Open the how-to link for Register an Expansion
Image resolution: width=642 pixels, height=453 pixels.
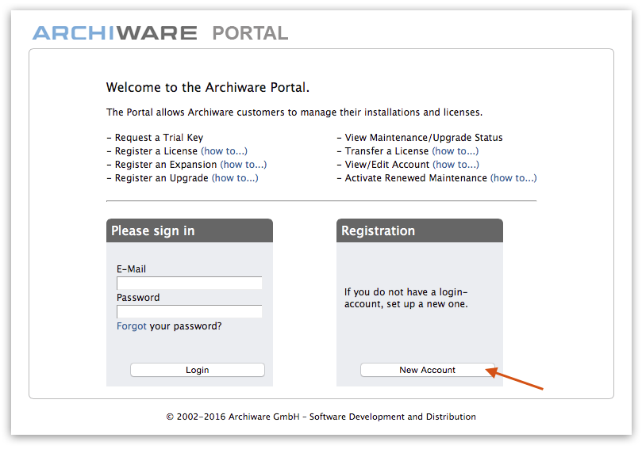pos(243,165)
